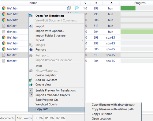This screenshot has width=153, height=121.
Task: Expand the Export submenu arrow
Action: point(82,40)
